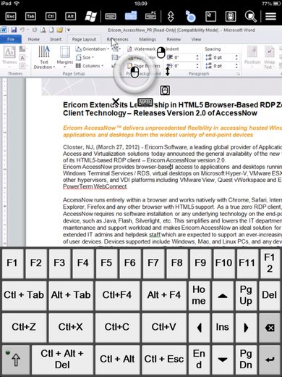Viewport: 282px width, 377px height.
Task: Expand the Customize Quick Access Toolbar arrow
Action: tap(69, 30)
